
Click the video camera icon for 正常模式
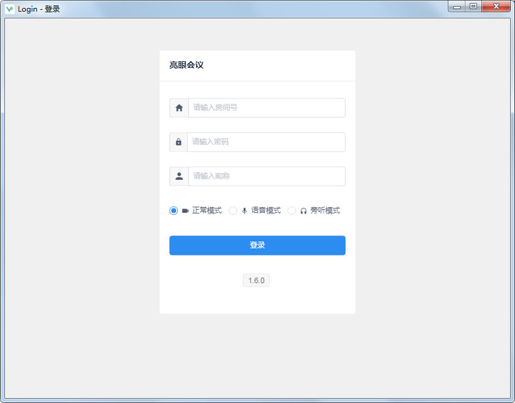click(185, 211)
